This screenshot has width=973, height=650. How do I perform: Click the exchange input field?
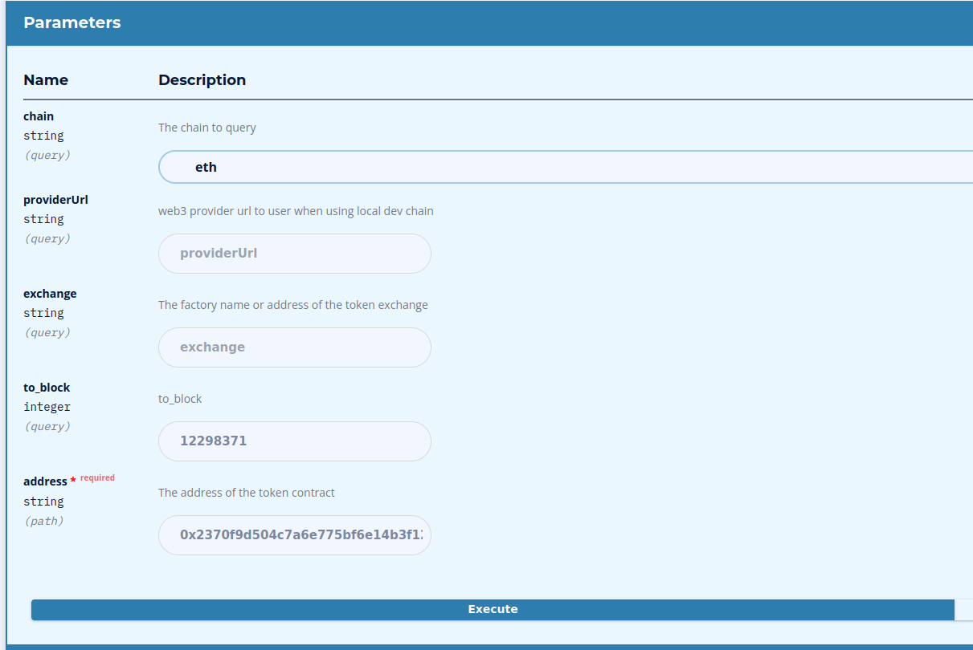pyautogui.click(x=294, y=347)
